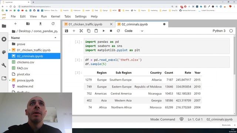Screen dimensions: 237x133
Task: Select pivot.xlsx file
Action: click(x=34, y=74)
